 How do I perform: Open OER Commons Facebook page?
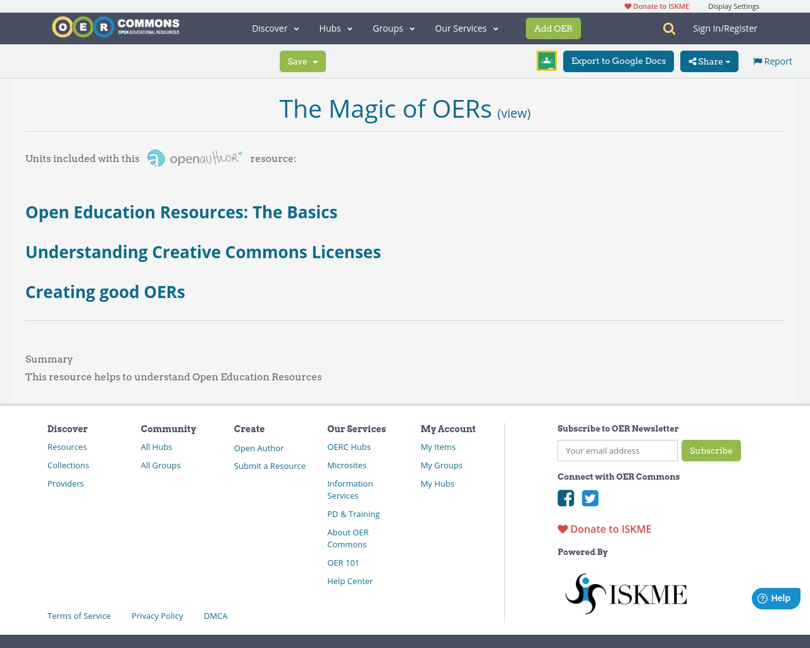pyautogui.click(x=565, y=499)
